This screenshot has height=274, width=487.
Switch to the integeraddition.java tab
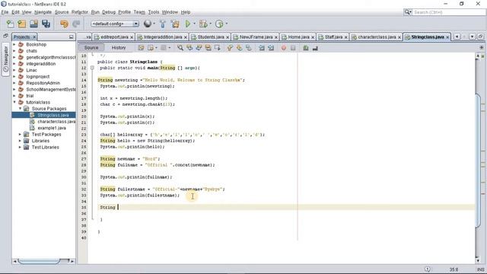[163, 37]
